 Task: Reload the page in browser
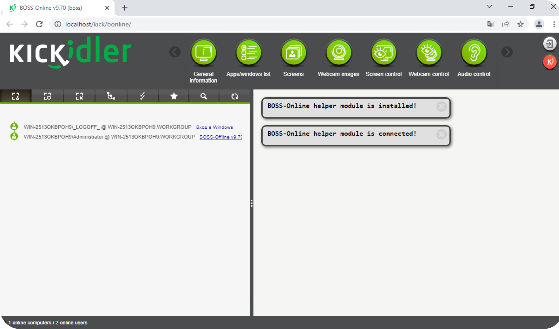(39, 24)
